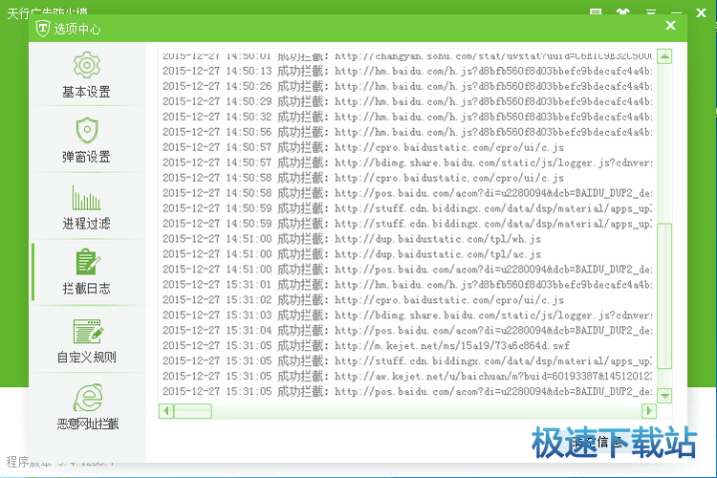The width and height of the screenshot is (717, 478).
Task: Click the log scrollbar down arrow
Action: (664, 396)
